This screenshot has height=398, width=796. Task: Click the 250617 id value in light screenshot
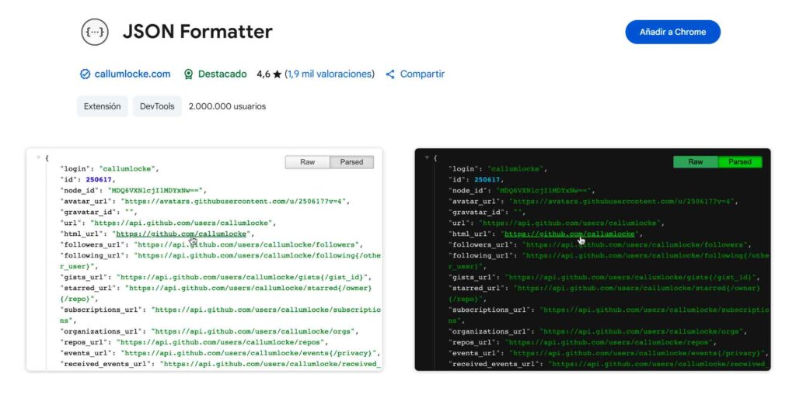tap(99, 179)
